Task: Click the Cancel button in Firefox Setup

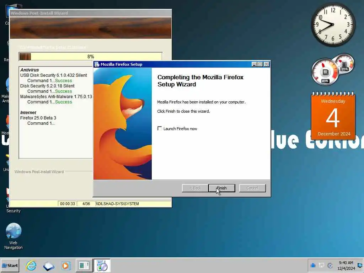Action: tap(252, 188)
